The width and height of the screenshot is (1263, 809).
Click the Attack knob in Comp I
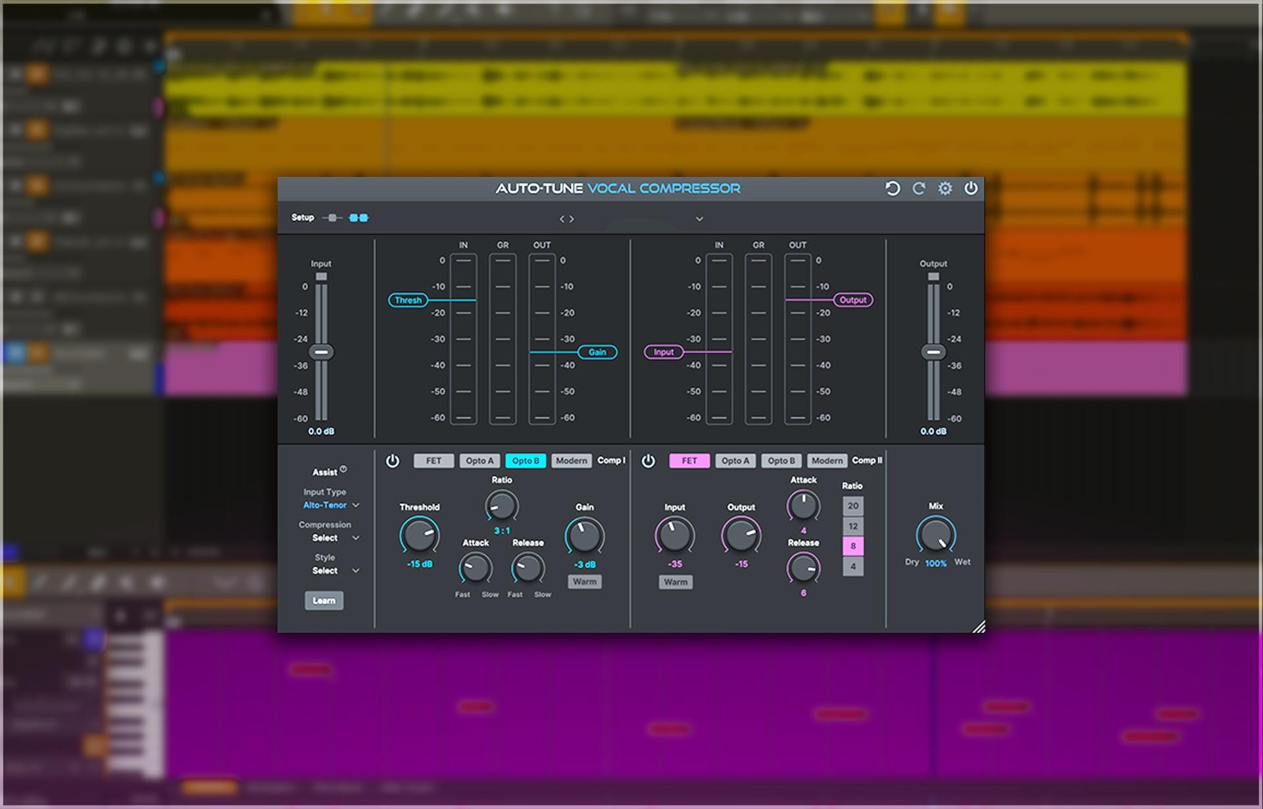(x=475, y=568)
